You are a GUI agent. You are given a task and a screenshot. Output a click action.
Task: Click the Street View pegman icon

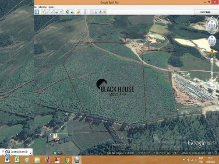coord(212,52)
